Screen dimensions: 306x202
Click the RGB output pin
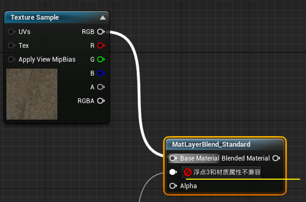tap(101, 32)
